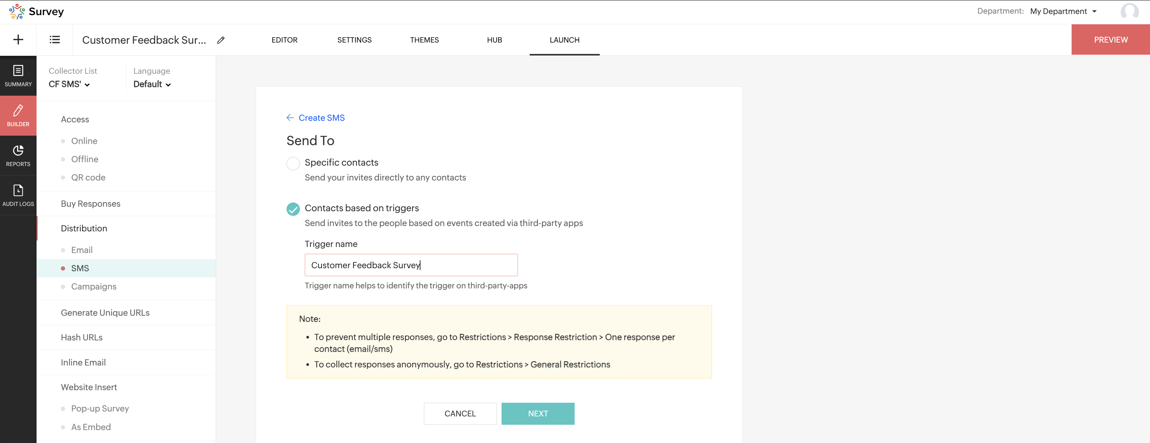Open Campaigns under Distribution

coord(94,286)
